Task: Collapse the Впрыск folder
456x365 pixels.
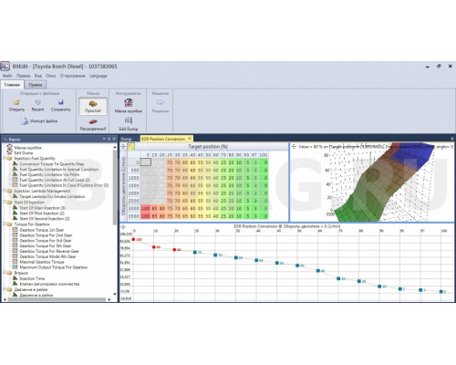Action: point(5,273)
